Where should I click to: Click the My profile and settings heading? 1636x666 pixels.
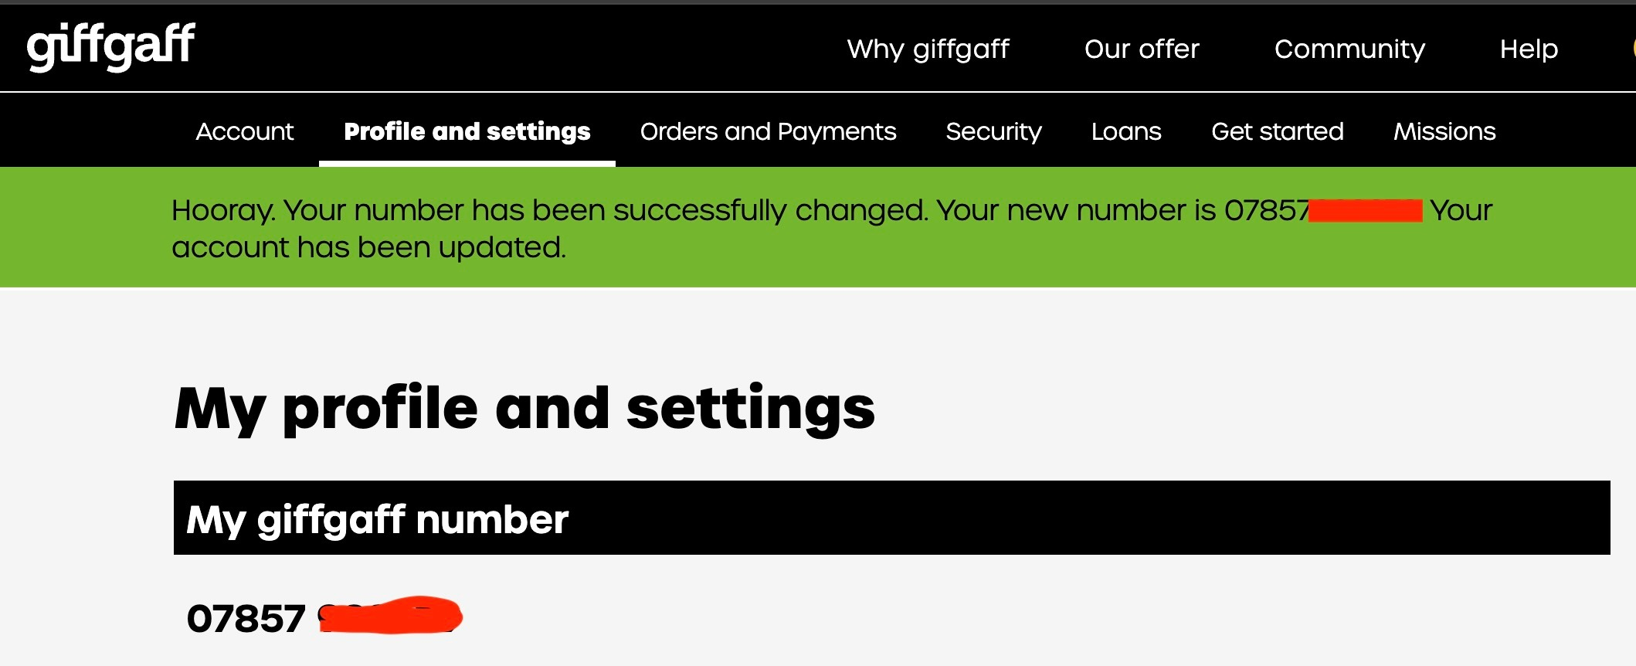coord(524,408)
